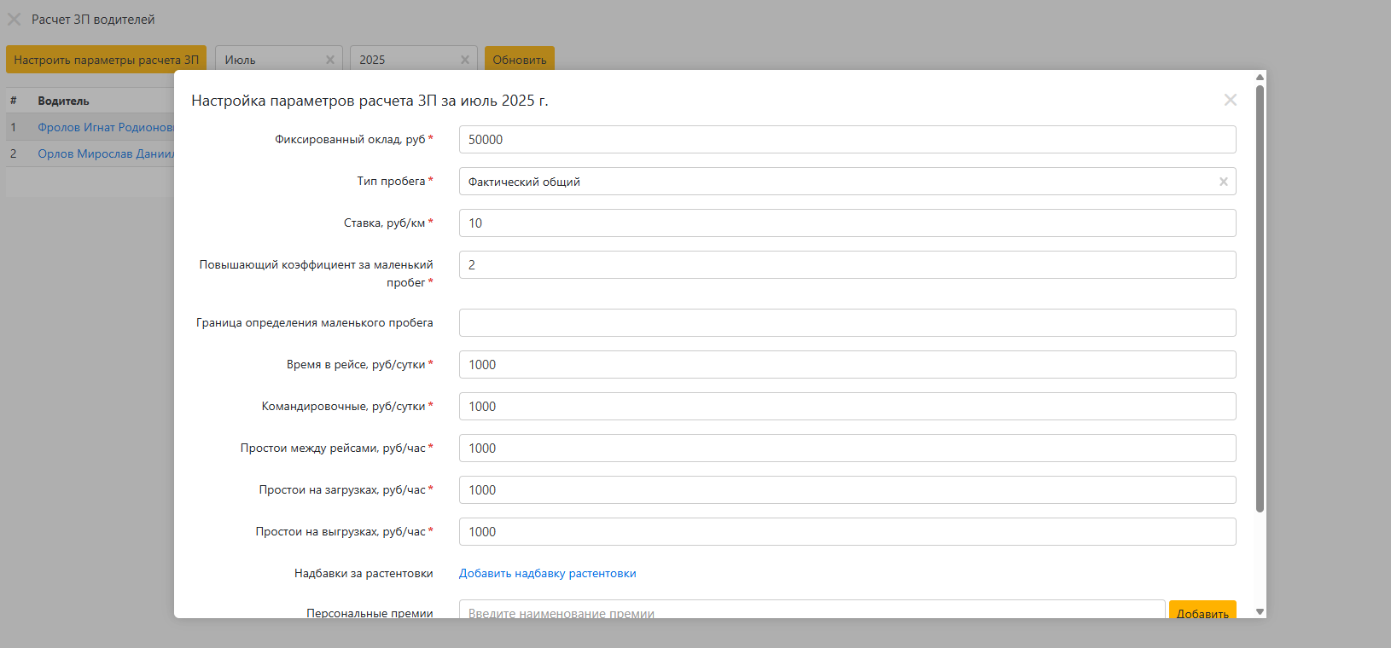
Task: Edit the 'Командировочные, руб/сутки' value
Action: [x=847, y=407]
